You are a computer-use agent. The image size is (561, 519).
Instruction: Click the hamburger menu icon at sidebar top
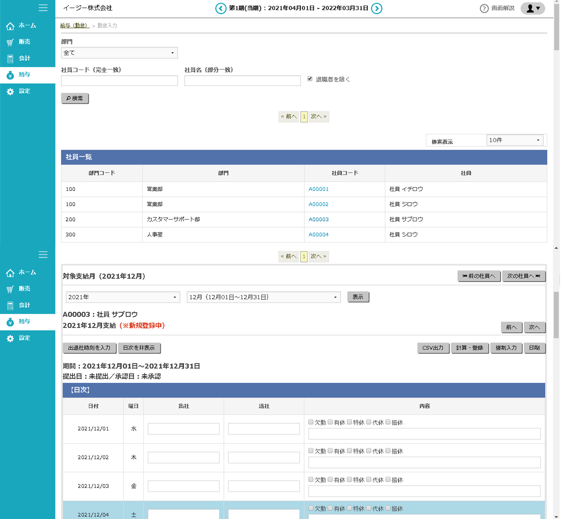click(x=43, y=8)
